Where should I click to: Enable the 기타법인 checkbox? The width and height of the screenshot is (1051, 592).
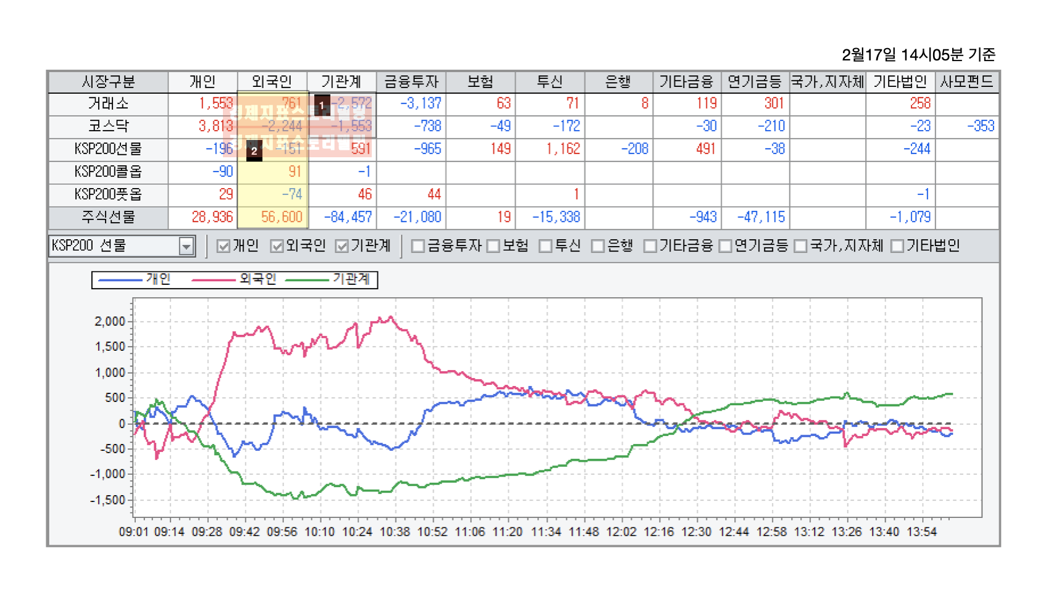tap(898, 245)
